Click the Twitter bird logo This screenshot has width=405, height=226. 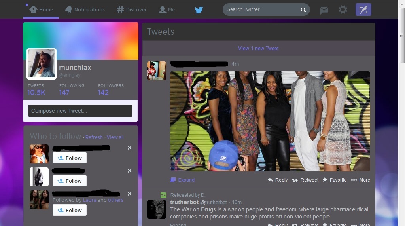[199, 10]
